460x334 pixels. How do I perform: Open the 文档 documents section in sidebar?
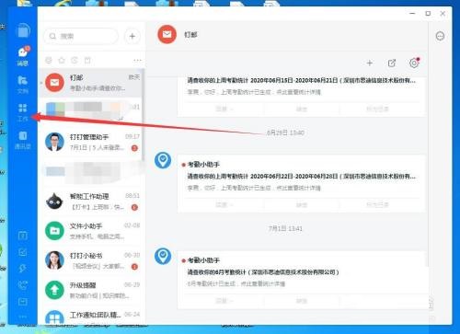click(x=23, y=84)
